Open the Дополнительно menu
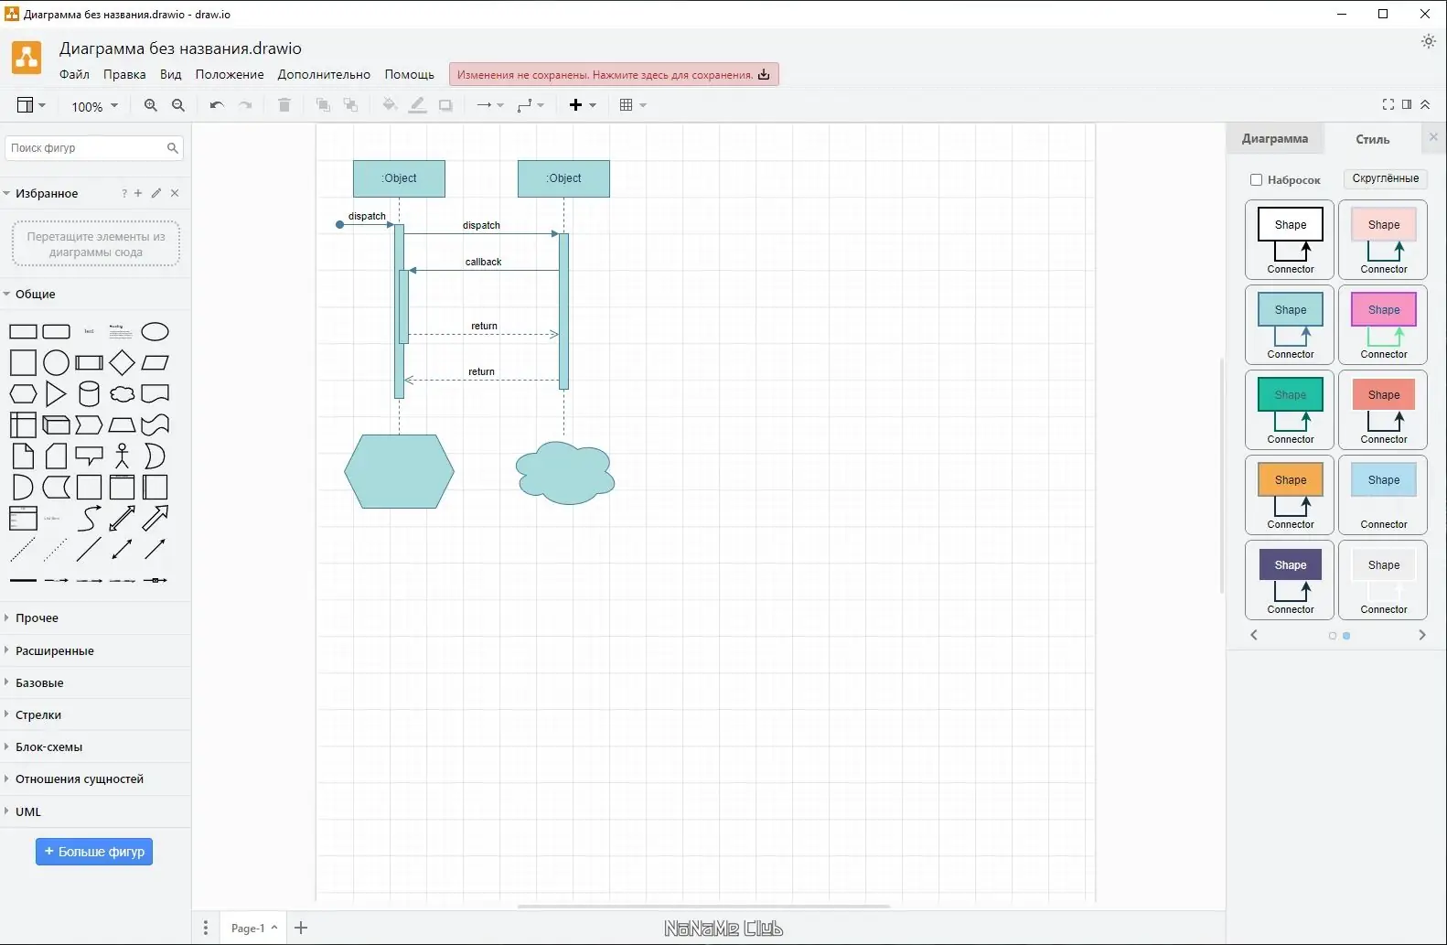This screenshot has width=1447, height=945. (x=325, y=75)
